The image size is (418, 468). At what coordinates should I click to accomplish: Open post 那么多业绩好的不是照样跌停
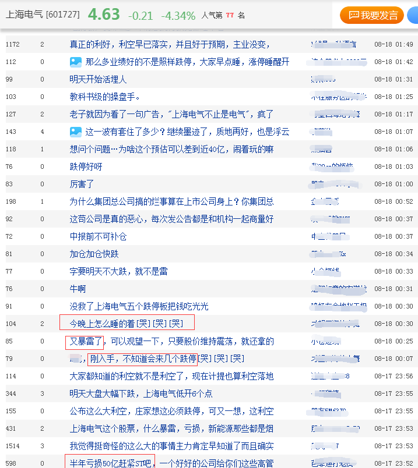point(188,62)
